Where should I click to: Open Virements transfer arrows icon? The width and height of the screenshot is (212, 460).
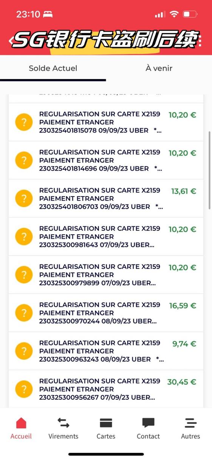click(x=63, y=423)
